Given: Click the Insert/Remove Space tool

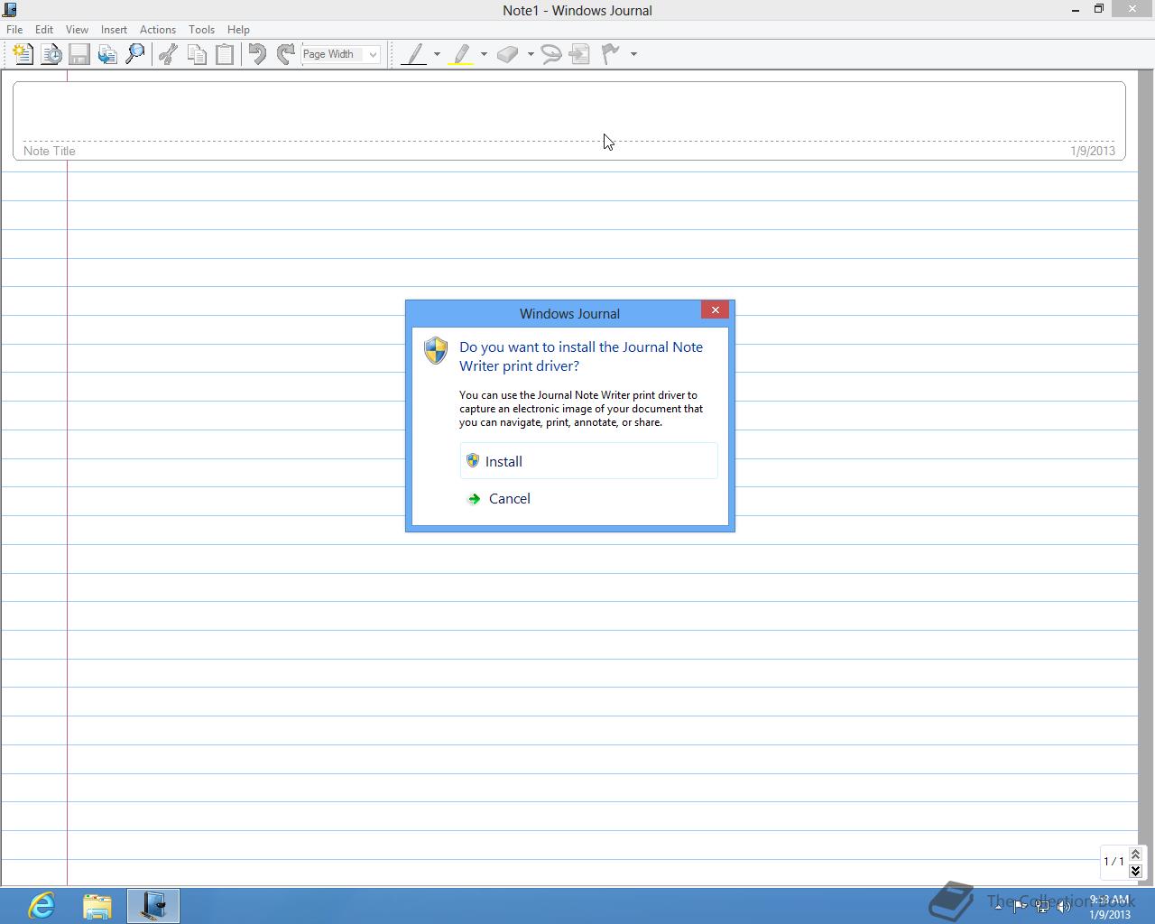Looking at the screenshot, I should pyautogui.click(x=580, y=54).
